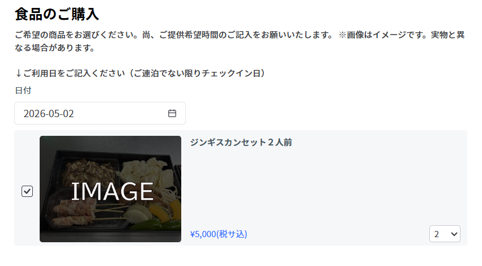The image size is (482, 266).
Task: Uncheck the ジンギスカンセット２人前 checkbox
Action: click(27, 191)
